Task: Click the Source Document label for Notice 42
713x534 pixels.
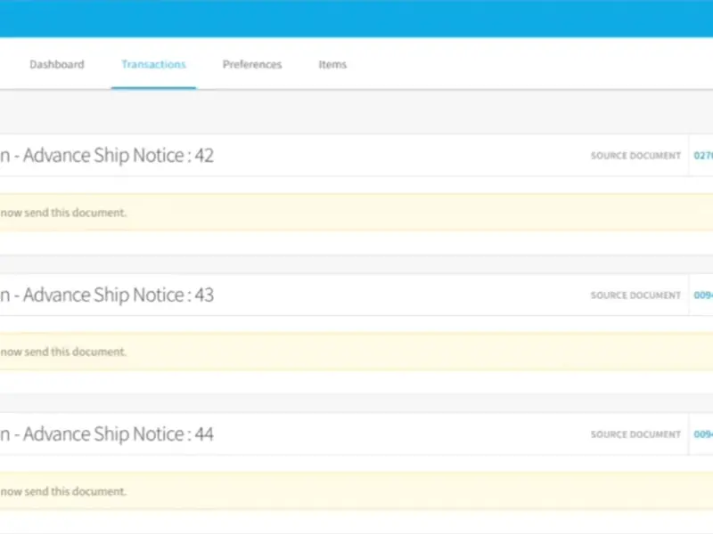Action: tap(635, 157)
